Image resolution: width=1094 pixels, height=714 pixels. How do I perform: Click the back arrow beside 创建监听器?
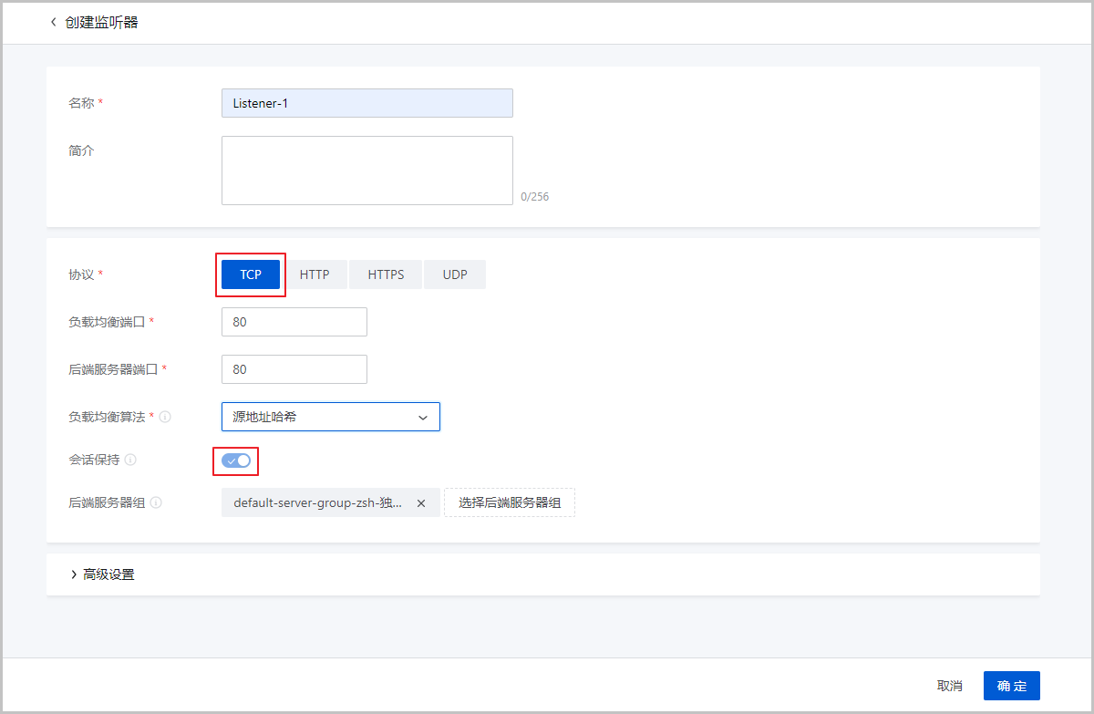53,22
